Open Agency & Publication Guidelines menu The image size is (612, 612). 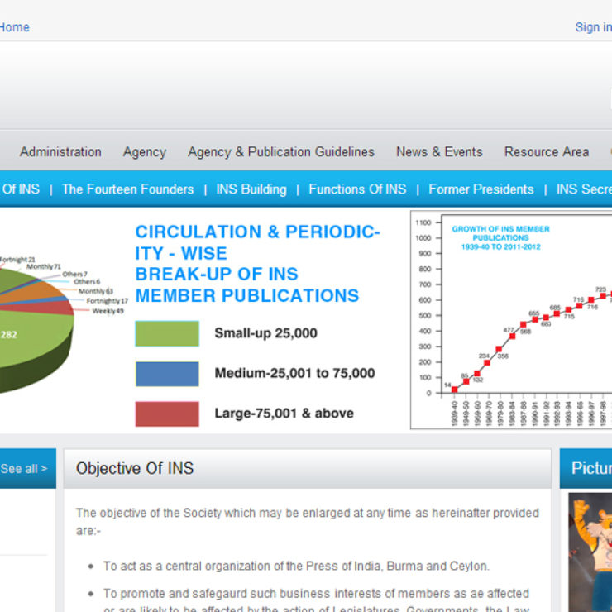(x=280, y=152)
